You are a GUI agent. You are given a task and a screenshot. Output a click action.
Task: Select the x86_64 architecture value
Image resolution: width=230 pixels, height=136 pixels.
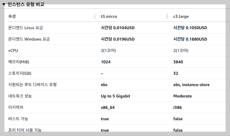pos(108,108)
